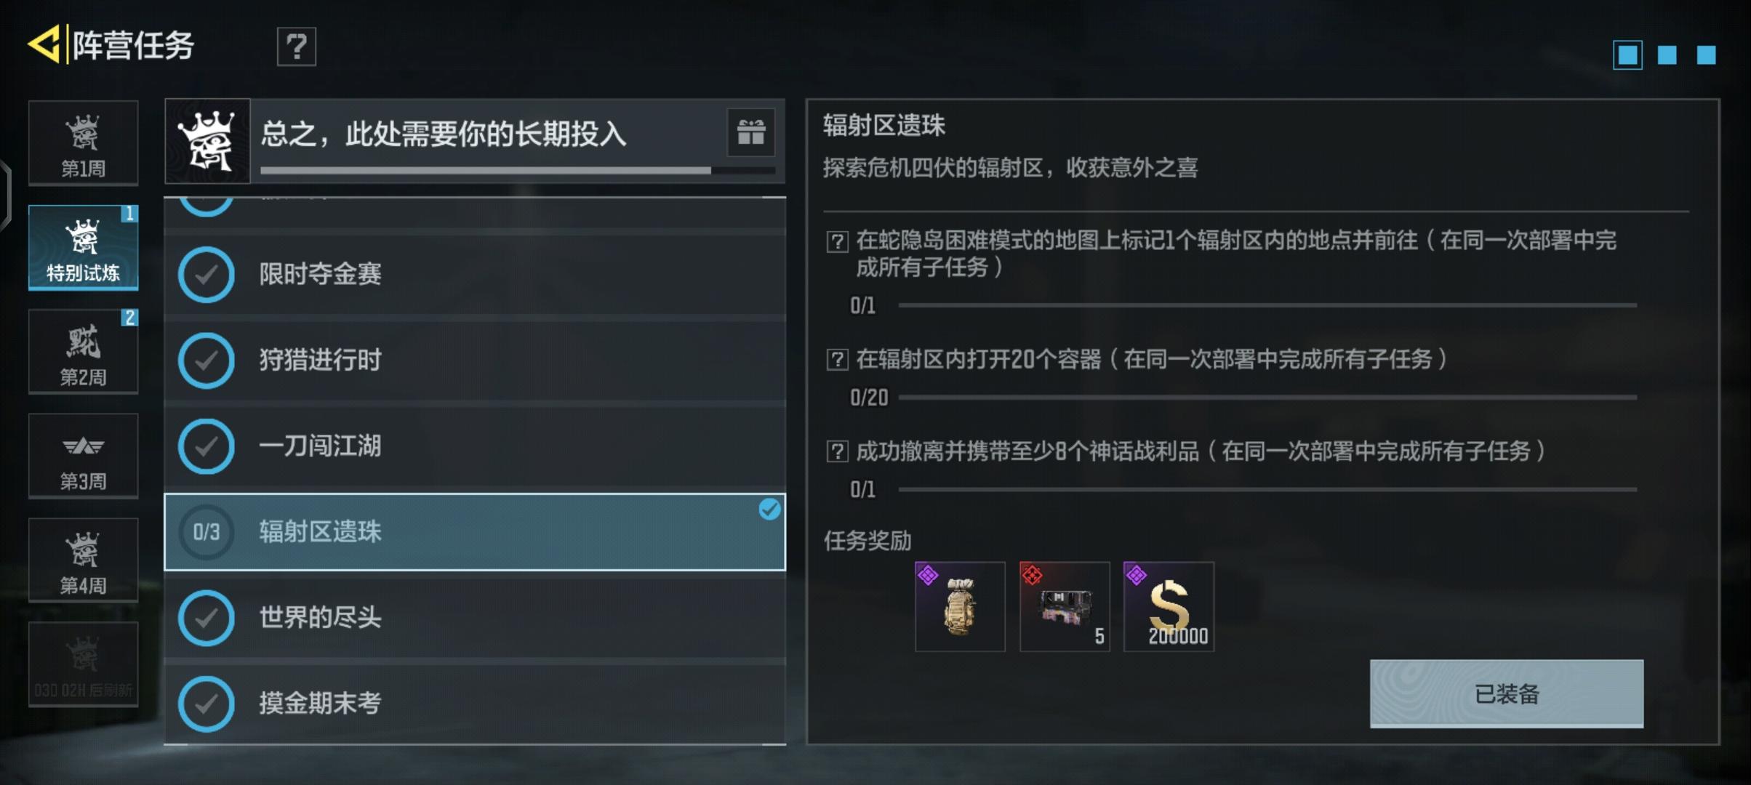Select the 200000 cash reward icon
Screen dimensions: 1751x785
[x=1169, y=606]
